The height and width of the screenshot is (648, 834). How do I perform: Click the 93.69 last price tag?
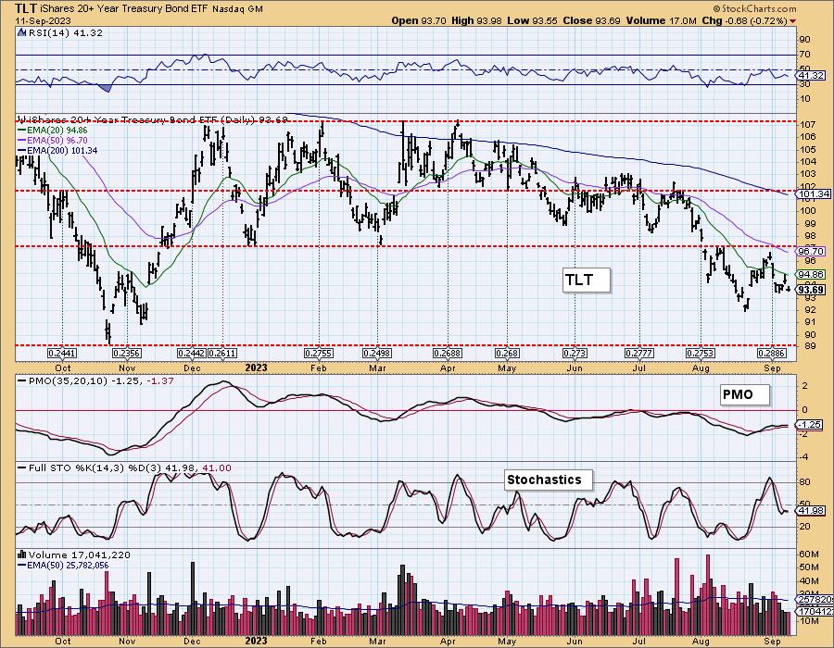[x=812, y=290]
